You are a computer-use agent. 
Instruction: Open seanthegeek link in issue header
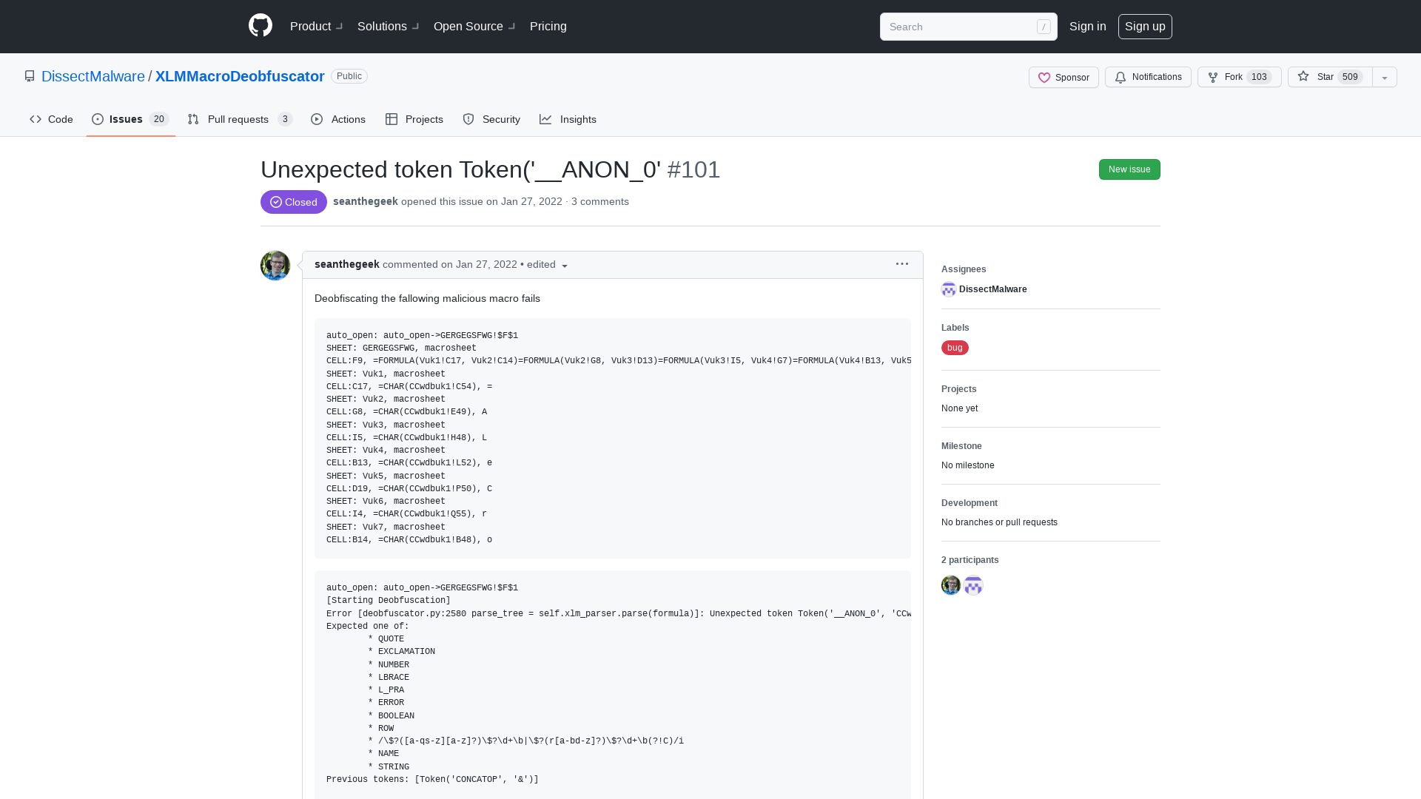(x=366, y=201)
